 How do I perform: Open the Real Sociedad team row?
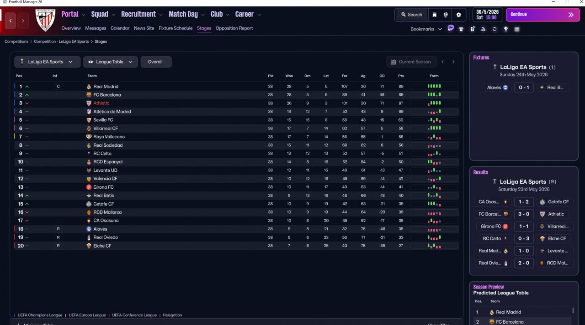coord(236,145)
